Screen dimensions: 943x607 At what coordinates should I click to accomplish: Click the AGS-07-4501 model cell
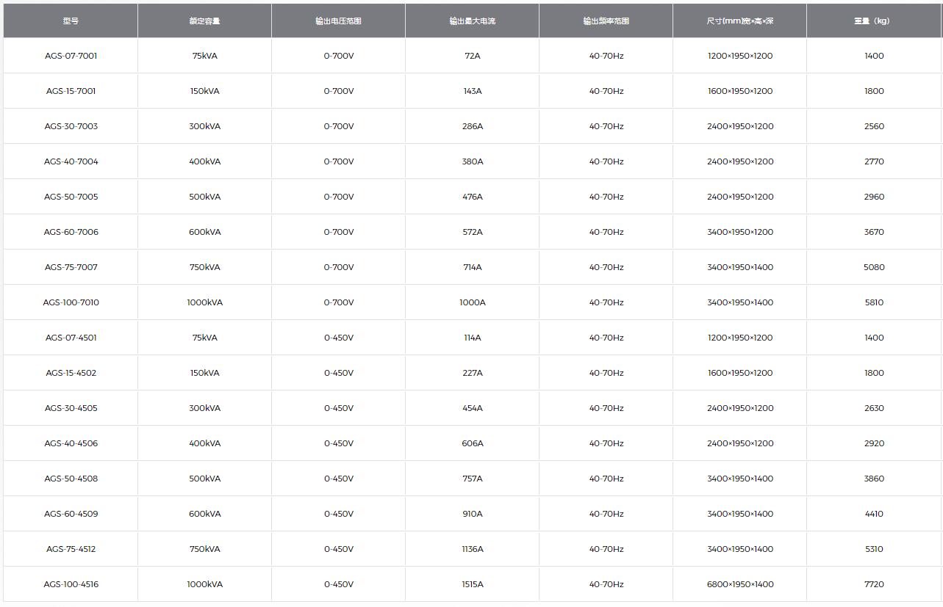point(71,338)
